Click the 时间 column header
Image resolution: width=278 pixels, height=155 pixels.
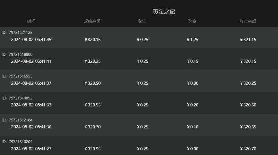coord(31,21)
